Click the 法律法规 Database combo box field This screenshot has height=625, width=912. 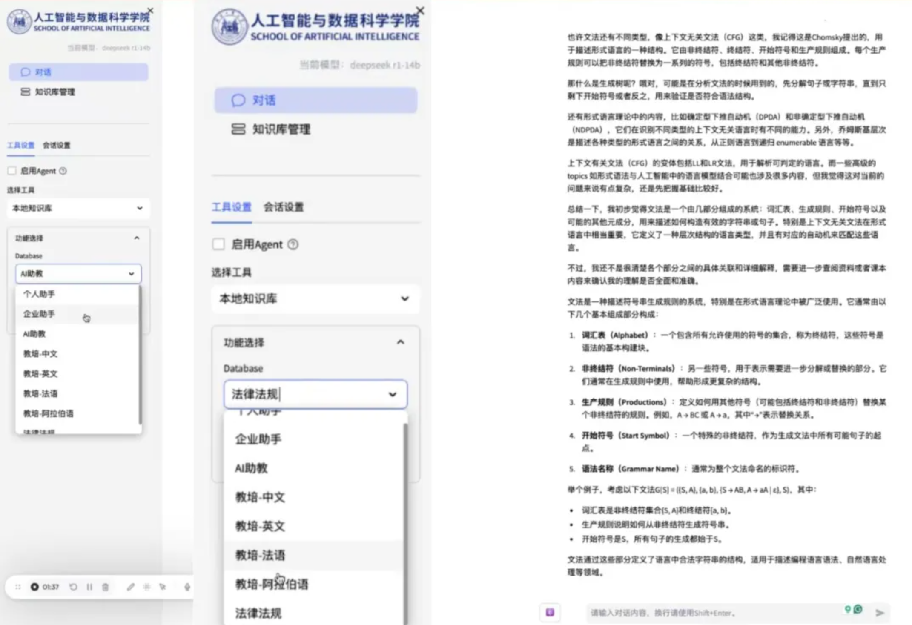click(x=315, y=394)
